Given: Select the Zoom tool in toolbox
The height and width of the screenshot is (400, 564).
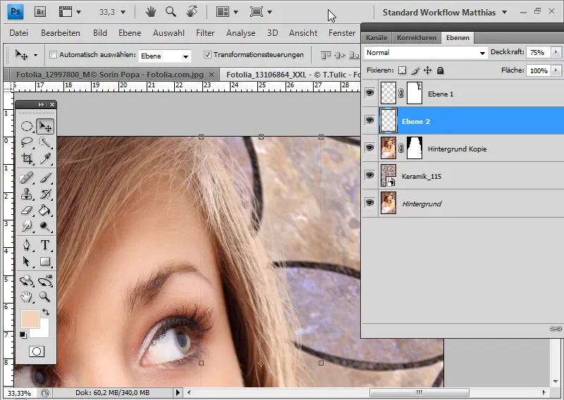Looking at the screenshot, I should [45, 297].
